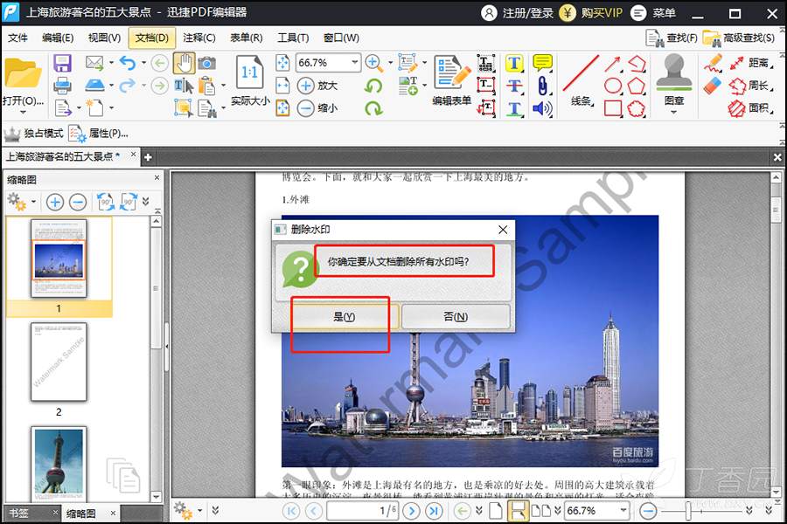
Task: Expand the undo history dropdown arrow
Action: (143, 63)
